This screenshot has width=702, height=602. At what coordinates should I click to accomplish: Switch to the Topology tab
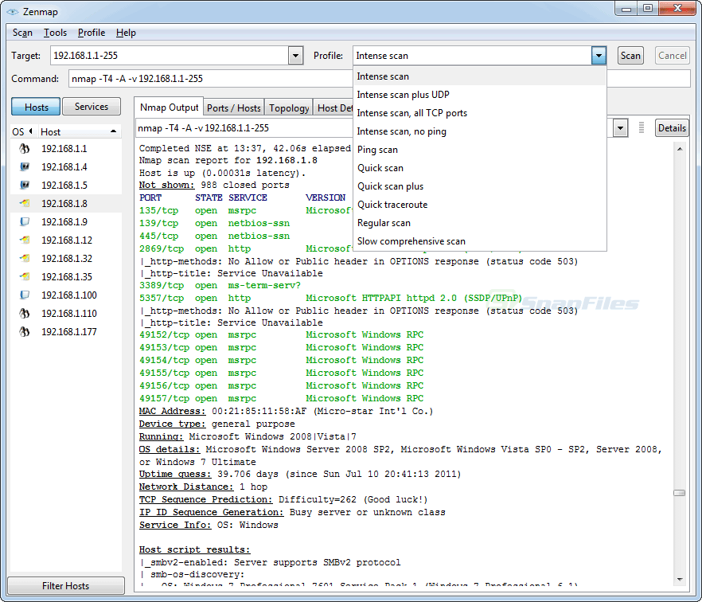pyautogui.click(x=289, y=108)
